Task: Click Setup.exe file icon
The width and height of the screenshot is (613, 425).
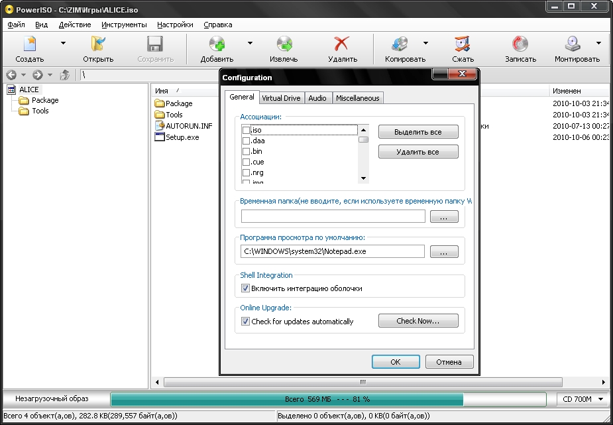Action: [160, 137]
